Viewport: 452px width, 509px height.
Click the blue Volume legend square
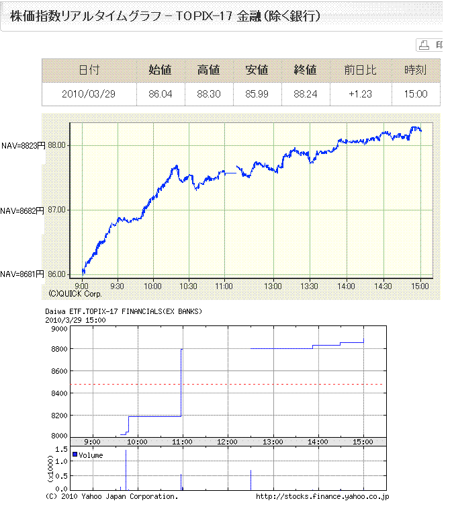click(75, 455)
